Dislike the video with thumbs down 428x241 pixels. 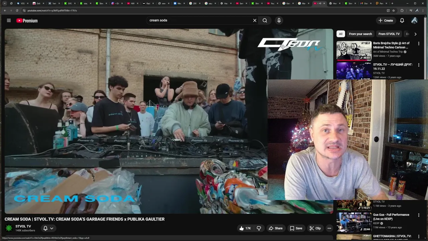259,228
